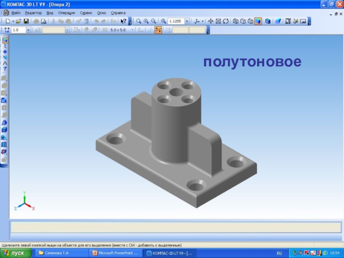Activate the Rotate view tool
The width and height of the screenshot is (344, 258).
226,21
